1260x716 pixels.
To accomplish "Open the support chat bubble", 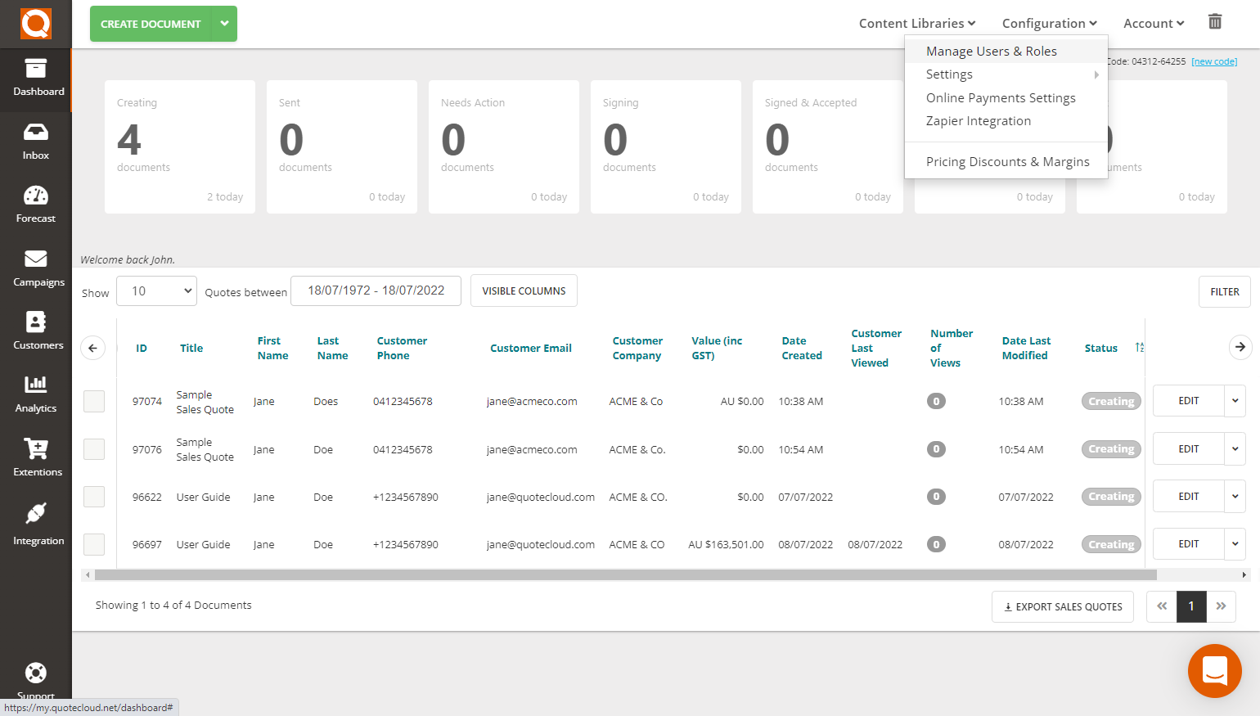I will (1214, 671).
